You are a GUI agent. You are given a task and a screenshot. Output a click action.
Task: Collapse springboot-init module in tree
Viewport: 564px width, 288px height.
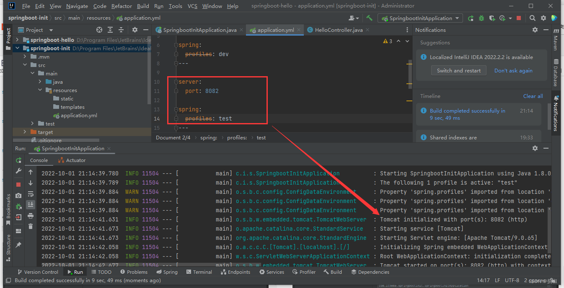(17, 48)
